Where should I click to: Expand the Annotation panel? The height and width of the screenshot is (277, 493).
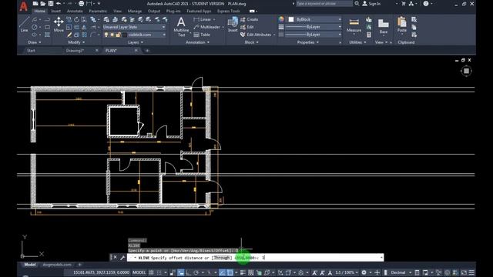[x=197, y=42]
